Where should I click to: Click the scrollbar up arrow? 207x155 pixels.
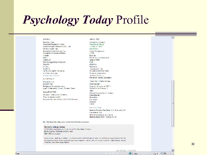pyautogui.click(x=173, y=38)
